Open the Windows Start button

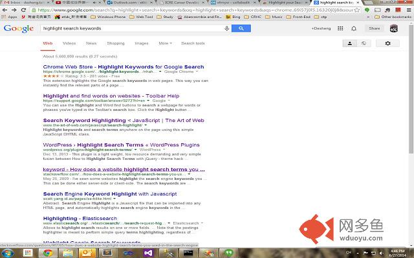7,253
